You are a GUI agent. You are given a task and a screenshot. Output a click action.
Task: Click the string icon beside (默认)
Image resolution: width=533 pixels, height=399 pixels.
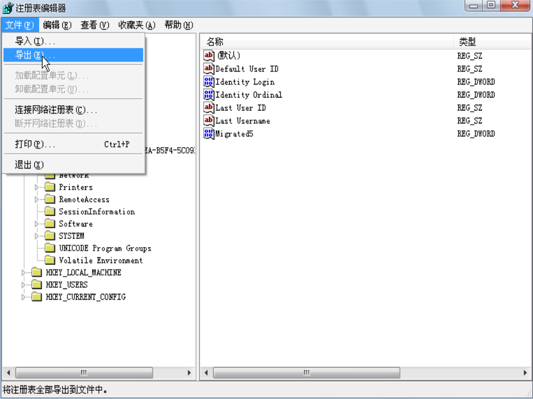pos(208,56)
